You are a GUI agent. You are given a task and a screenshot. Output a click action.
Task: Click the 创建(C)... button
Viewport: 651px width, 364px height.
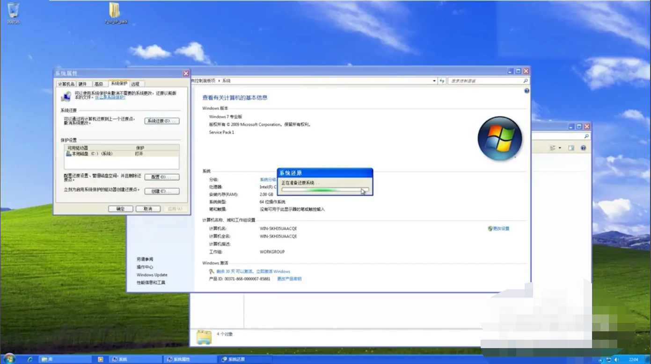162,191
